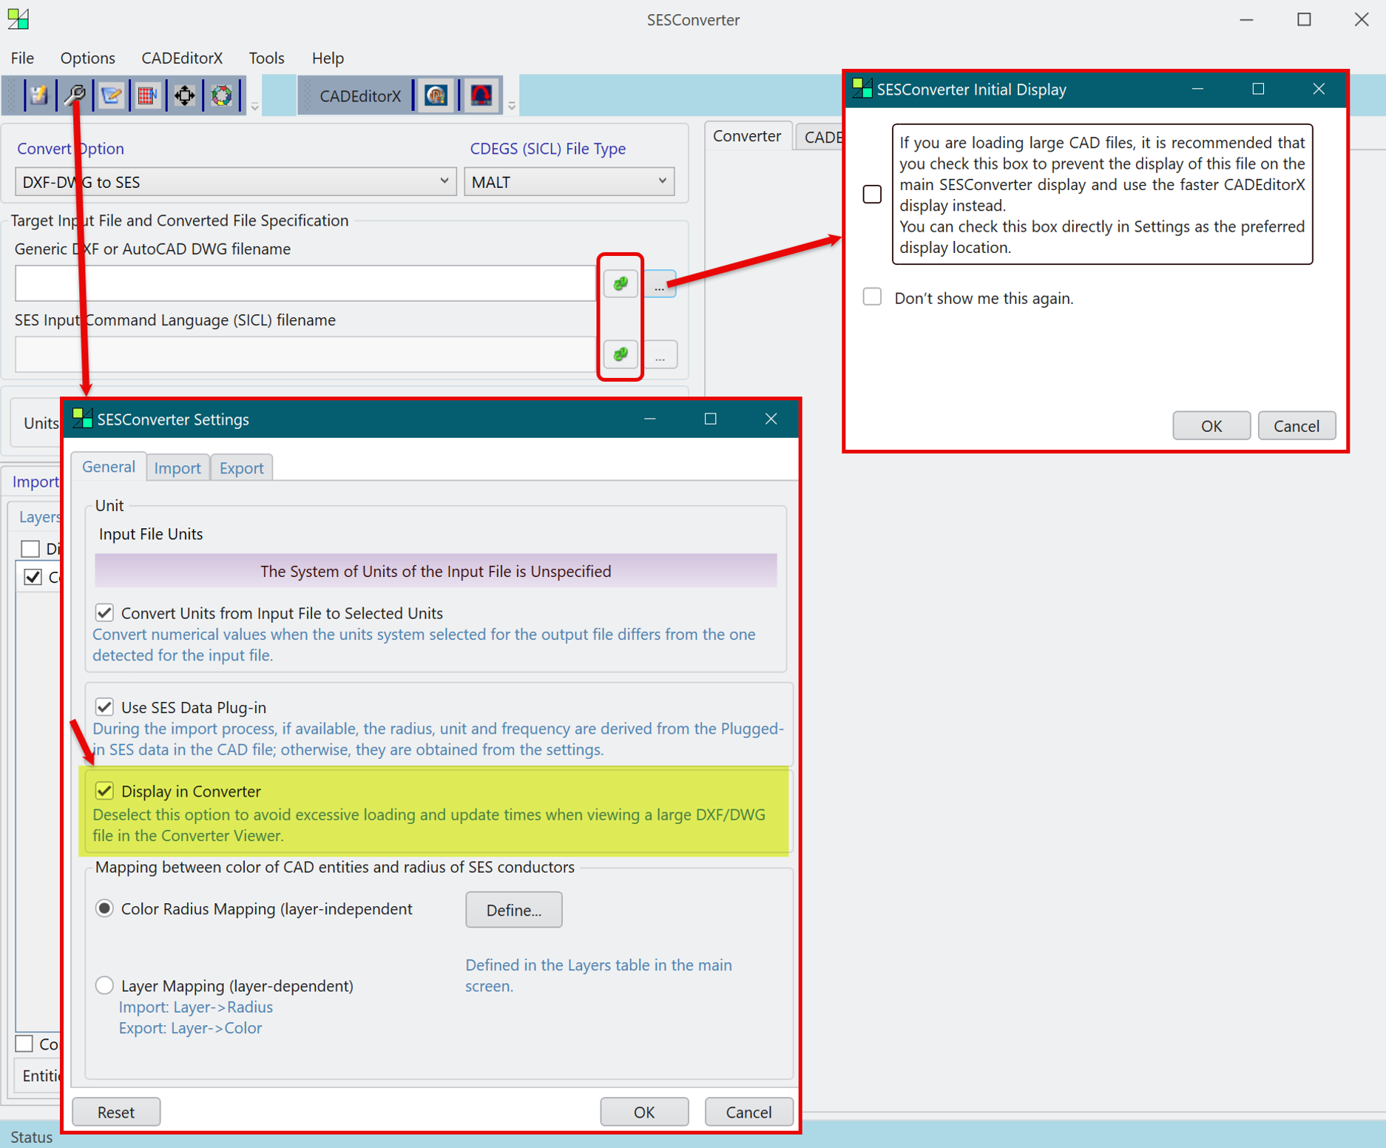The image size is (1386, 1148).
Task: Switch to Import tab in Settings
Action: pos(178,467)
